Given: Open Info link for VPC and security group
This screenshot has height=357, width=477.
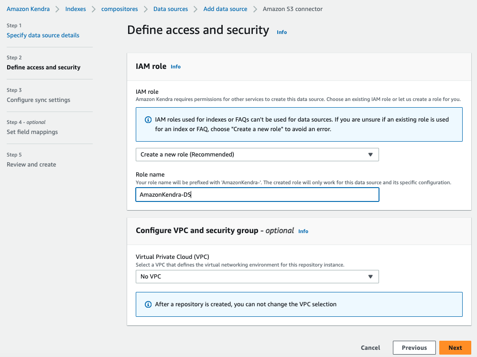Looking at the screenshot, I should [x=303, y=231].
